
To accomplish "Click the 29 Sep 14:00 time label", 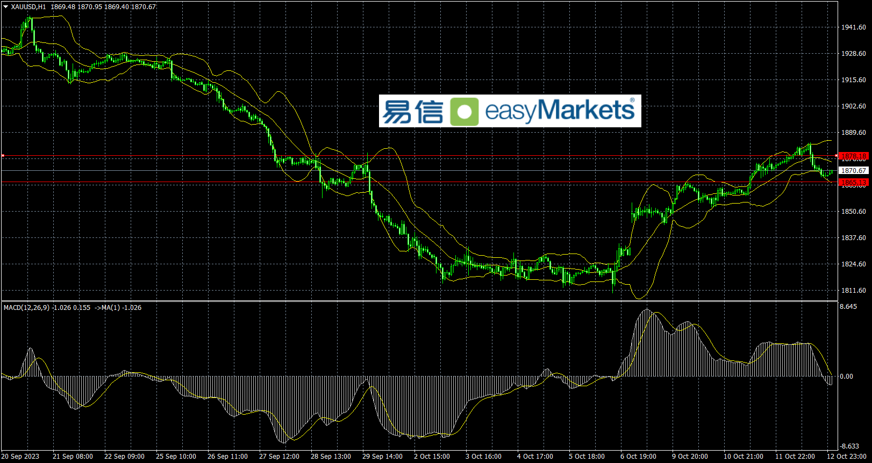I will tap(382, 457).
